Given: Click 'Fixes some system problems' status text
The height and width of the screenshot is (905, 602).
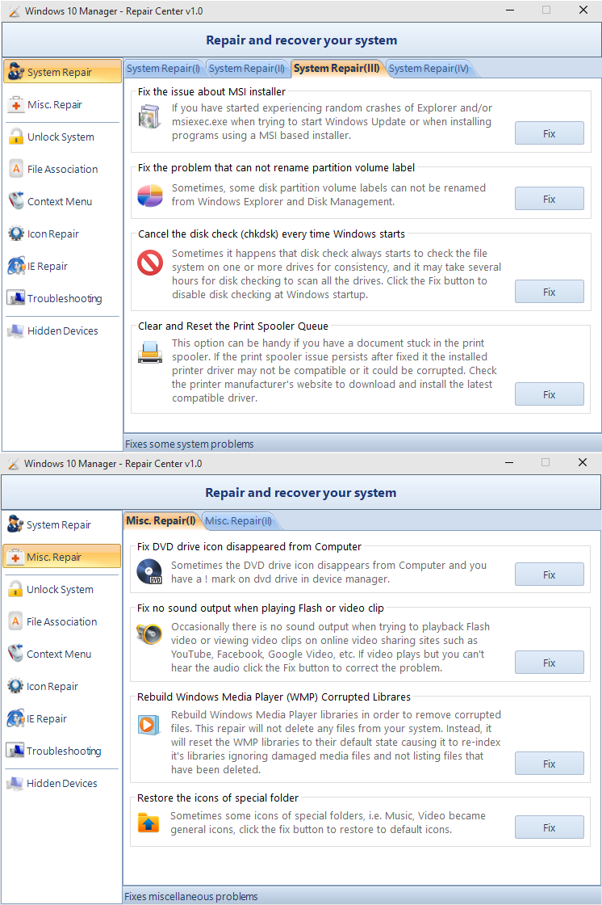Looking at the screenshot, I should click(x=189, y=444).
